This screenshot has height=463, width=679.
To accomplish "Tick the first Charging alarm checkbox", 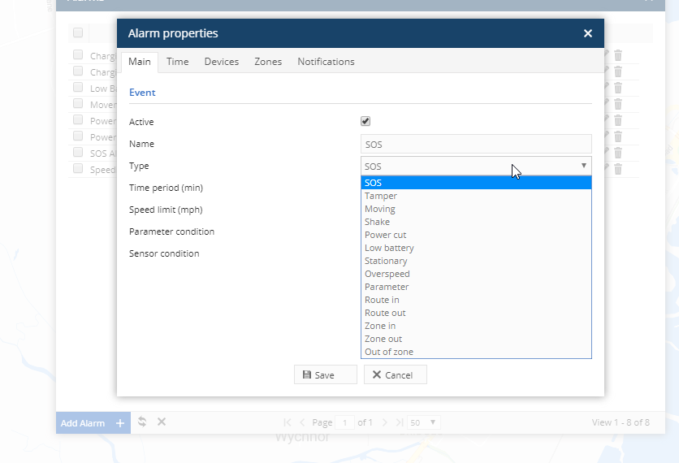I will tap(78, 54).
